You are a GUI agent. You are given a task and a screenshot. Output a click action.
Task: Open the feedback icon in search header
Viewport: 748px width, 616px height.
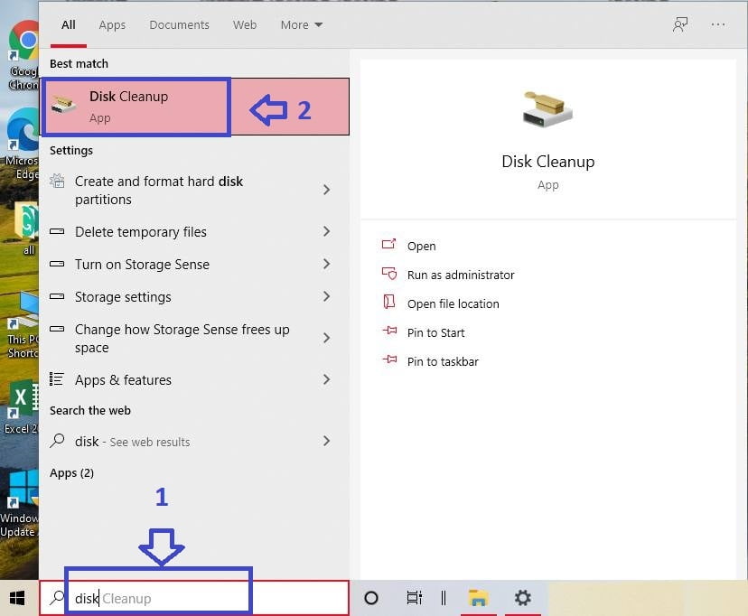[x=679, y=24]
